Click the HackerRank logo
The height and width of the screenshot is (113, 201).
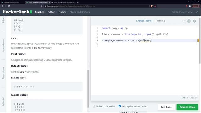coord(18,12)
